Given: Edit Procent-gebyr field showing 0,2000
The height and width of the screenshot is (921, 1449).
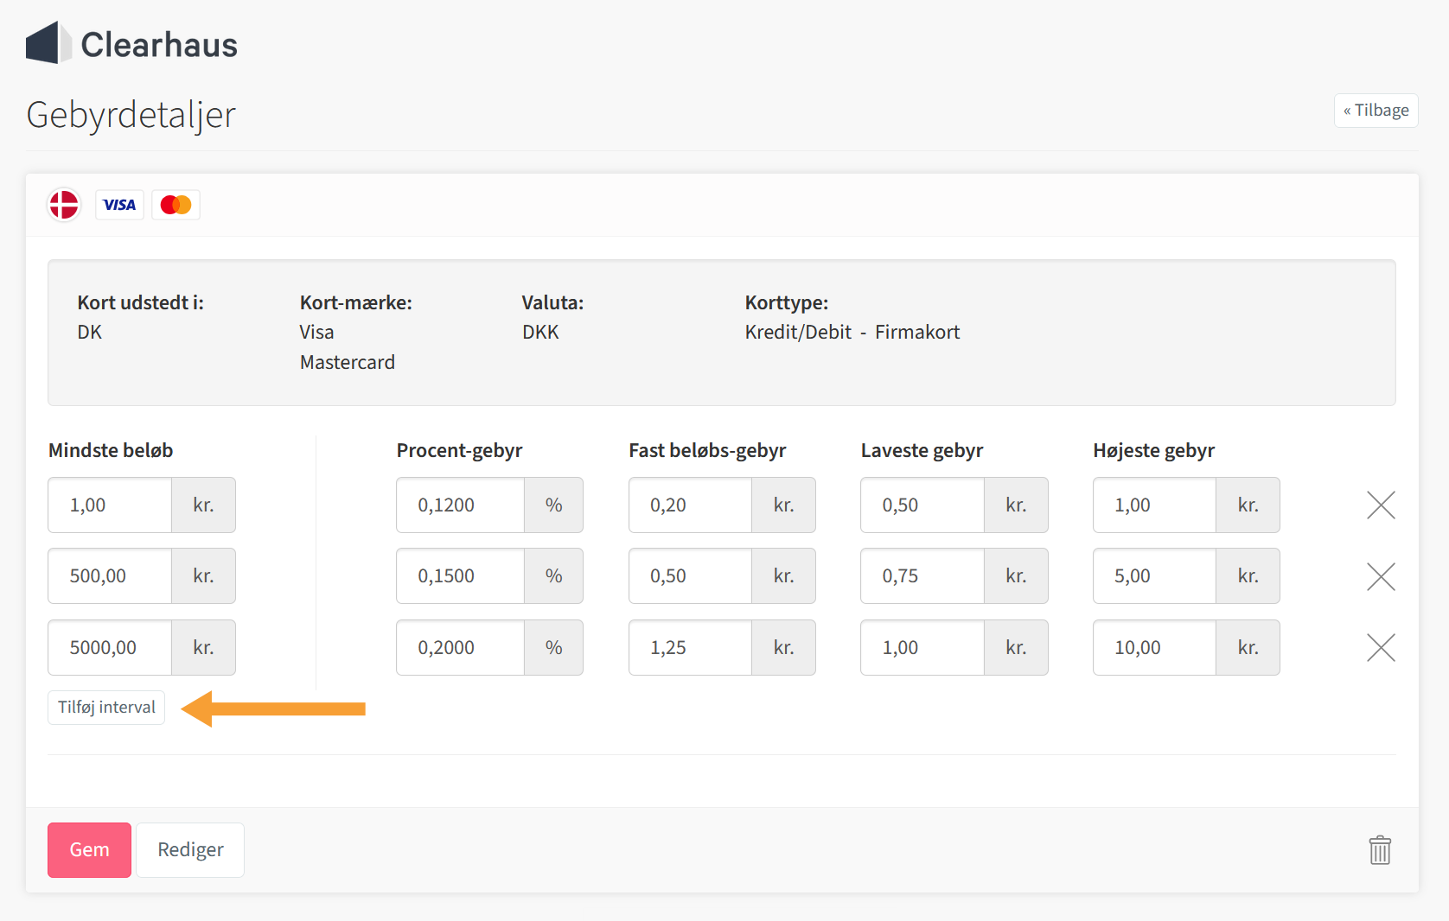Looking at the screenshot, I should click(460, 647).
